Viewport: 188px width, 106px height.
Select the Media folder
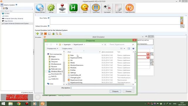coord(73,63)
